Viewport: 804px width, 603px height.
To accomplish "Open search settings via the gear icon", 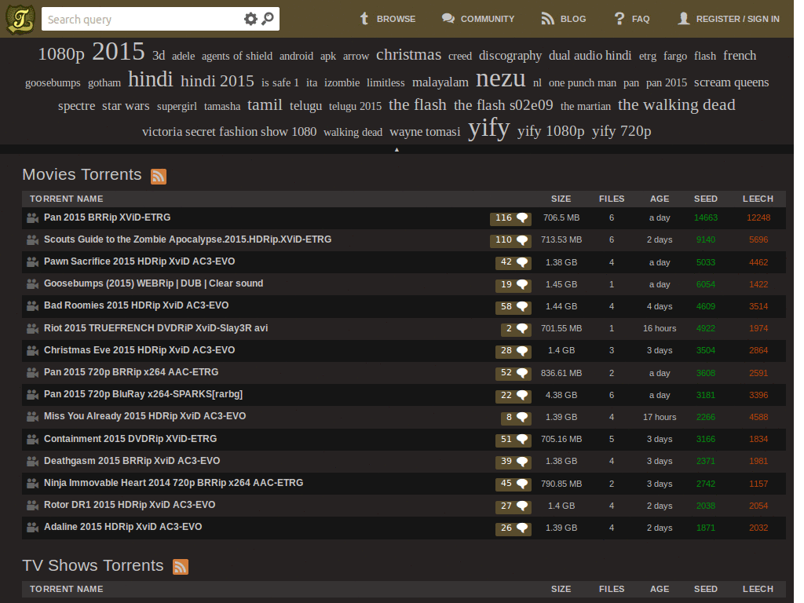I will tap(251, 19).
